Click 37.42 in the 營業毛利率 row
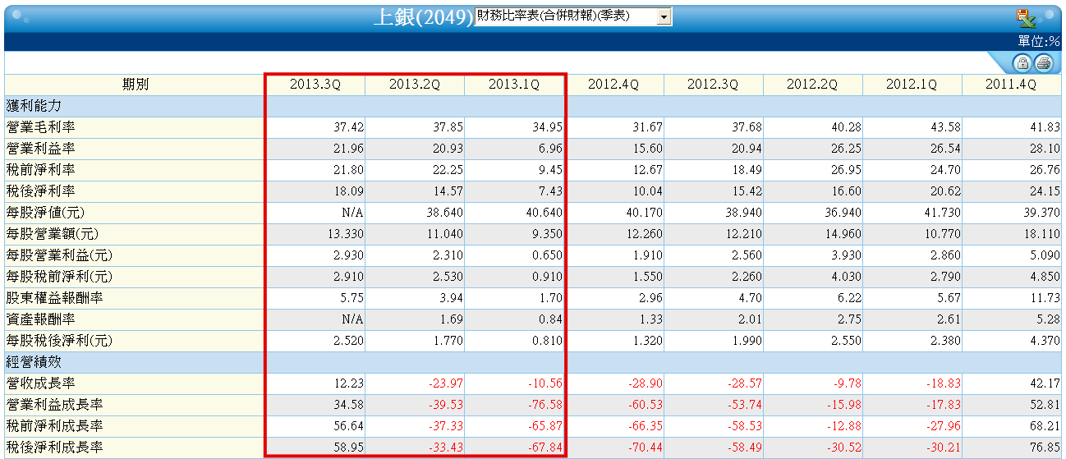 348,127
